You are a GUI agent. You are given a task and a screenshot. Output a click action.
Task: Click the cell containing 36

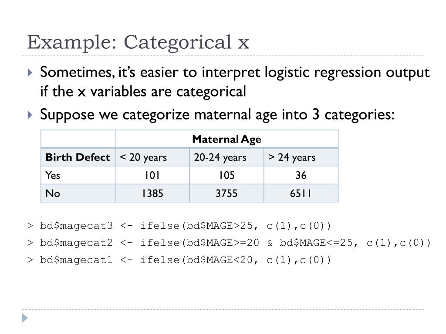coord(301,175)
